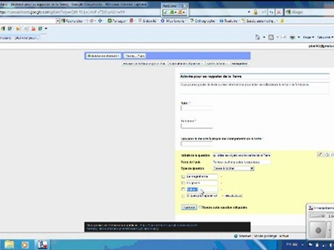This screenshot has height=250, width=334.
Task: Open the Page menu in the IE command bar
Action: [309, 37]
